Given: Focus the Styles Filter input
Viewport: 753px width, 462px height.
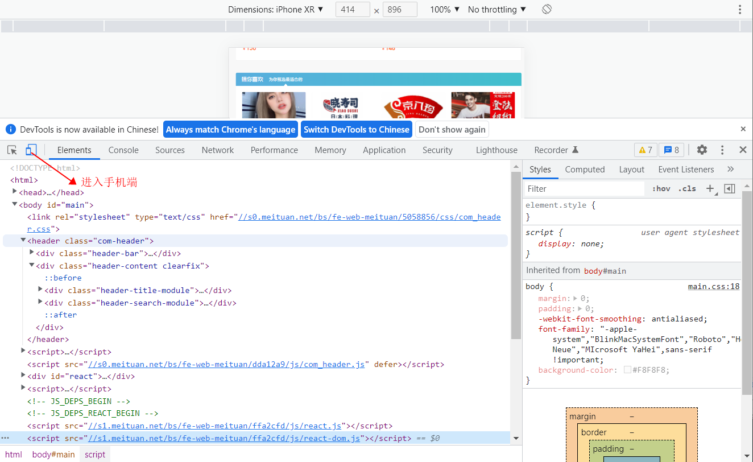Looking at the screenshot, I should pyautogui.click(x=585, y=188).
